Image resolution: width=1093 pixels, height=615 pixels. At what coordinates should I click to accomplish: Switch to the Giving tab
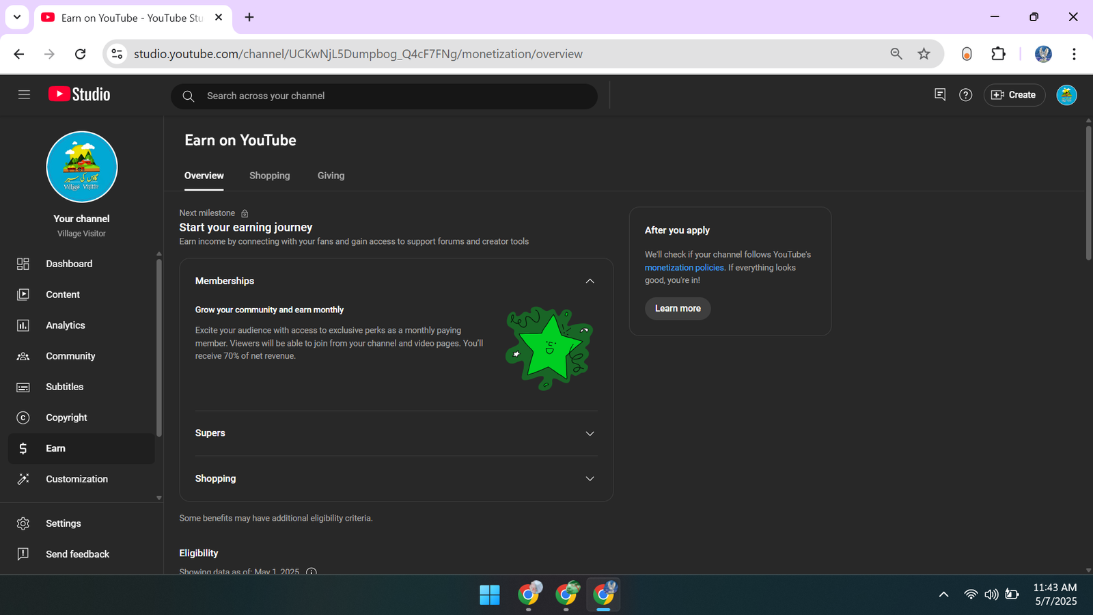(331, 176)
